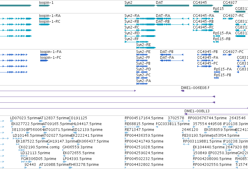The image size is (248, 169).
Task: Select the DAT-PB protein feature
Action: (172, 55)
